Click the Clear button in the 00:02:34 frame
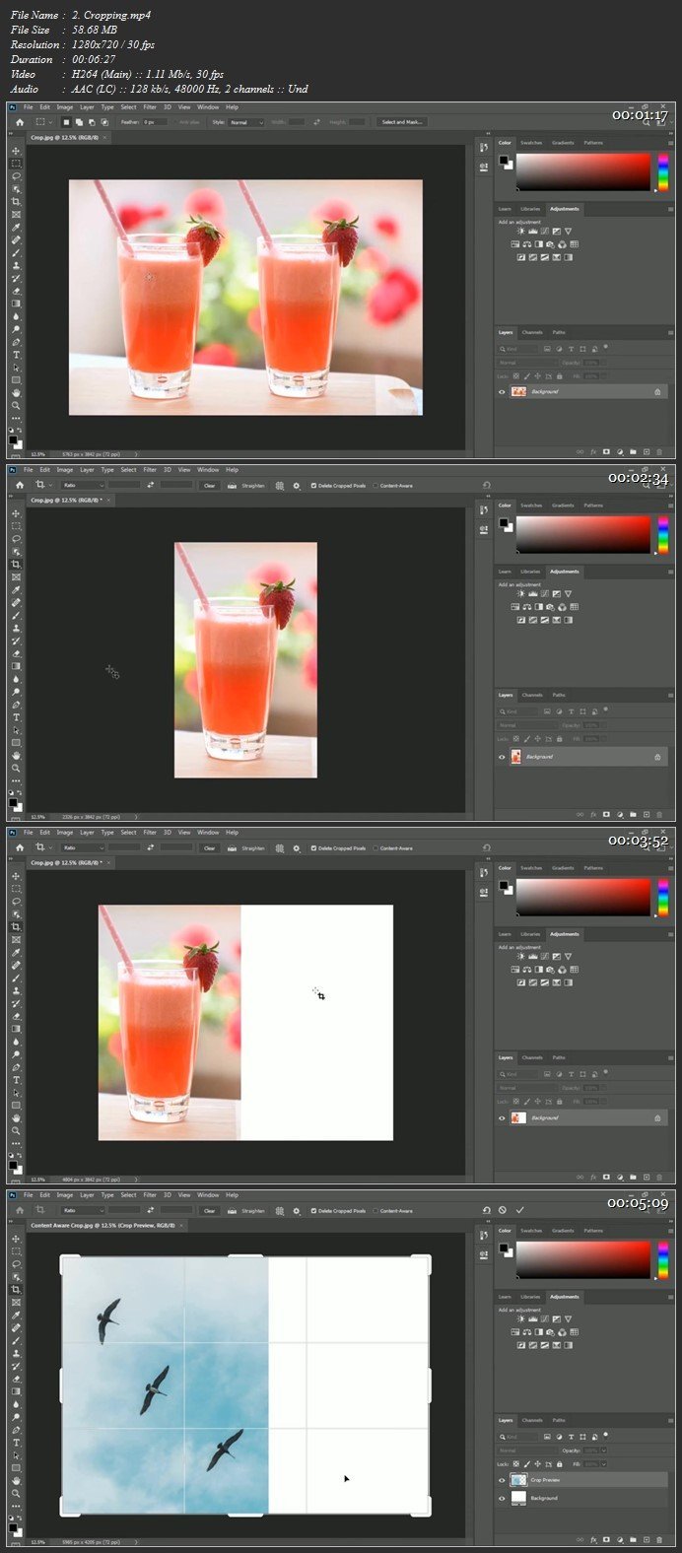This screenshot has height=1553, width=682. (209, 486)
